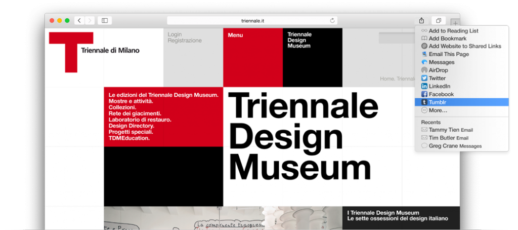Show all tabs with the tab overview button
The height and width of the screenshot is (230, 518).
[x=439, y=21]
